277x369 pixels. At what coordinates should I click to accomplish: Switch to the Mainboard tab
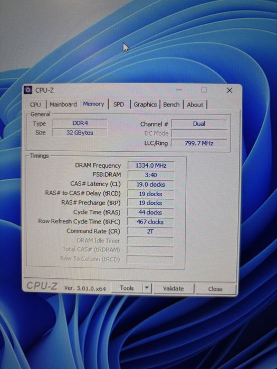click(63, 104)
